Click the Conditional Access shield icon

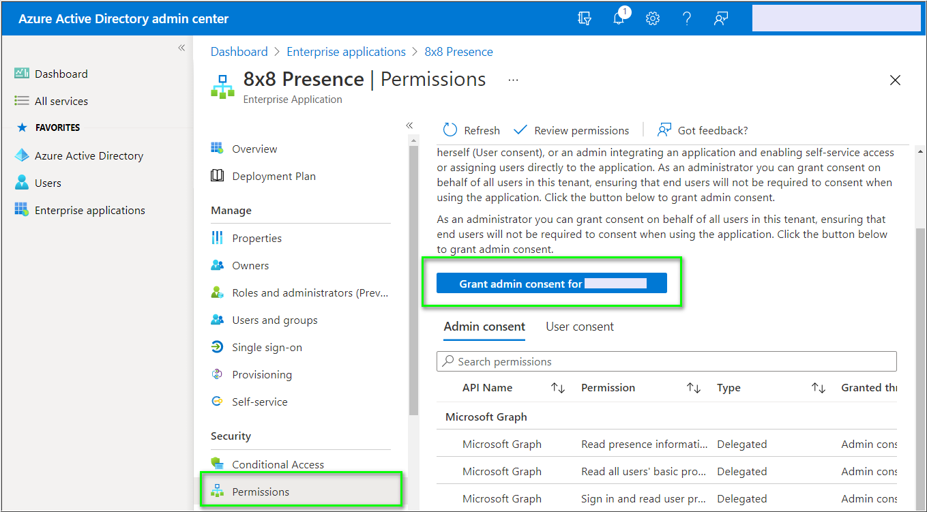217,464
